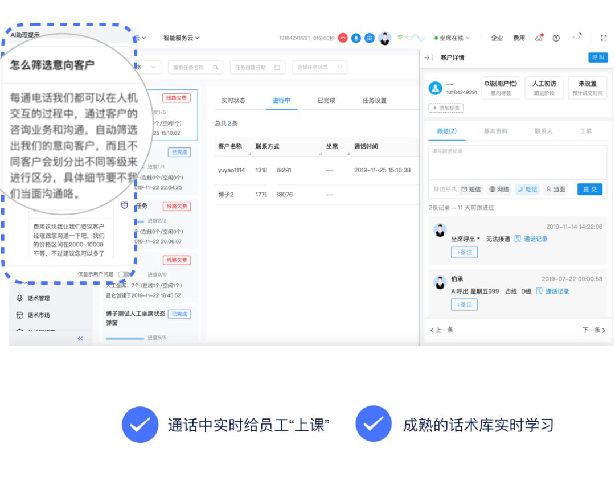Mute the call with the microphone icon
Image resolution: width=615 pixels, height=477 pixels.
(356, 38)
